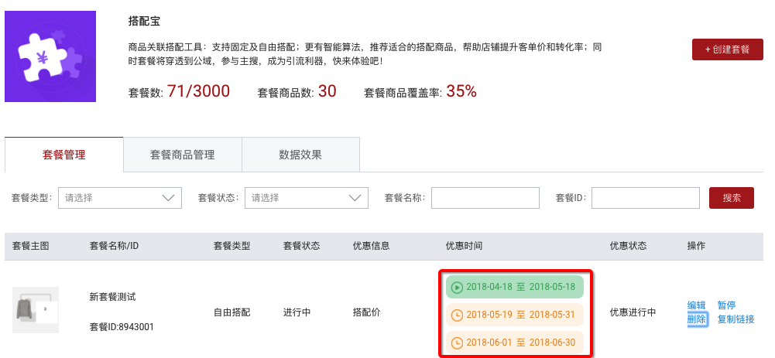This screenshot has width=775, height=358.
Task: Click the 复制链接 link
Action: [x=736, y=319]
